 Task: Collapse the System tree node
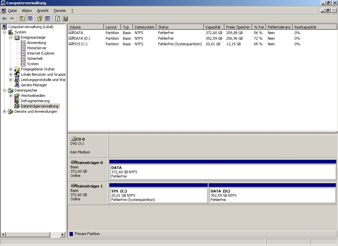[x=4, y=32]
